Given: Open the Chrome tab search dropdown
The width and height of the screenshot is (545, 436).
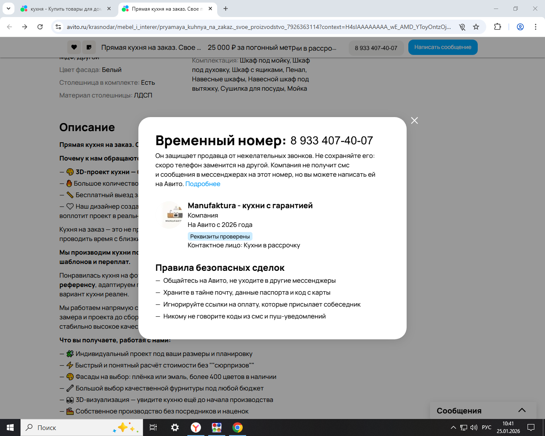Looking at the screenshot, I should [x=9, y=9].
